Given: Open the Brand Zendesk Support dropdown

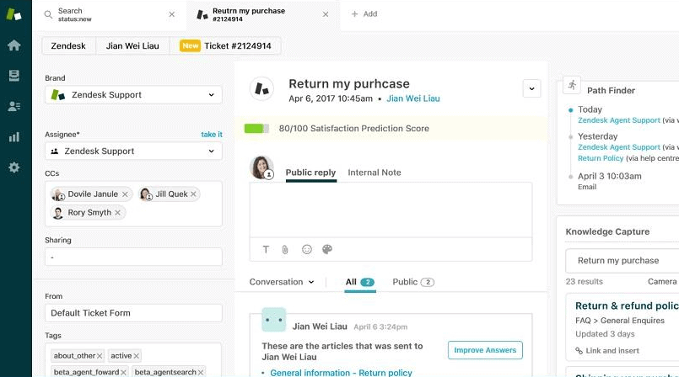Looking at the screenshot, I should pos(133,94).
